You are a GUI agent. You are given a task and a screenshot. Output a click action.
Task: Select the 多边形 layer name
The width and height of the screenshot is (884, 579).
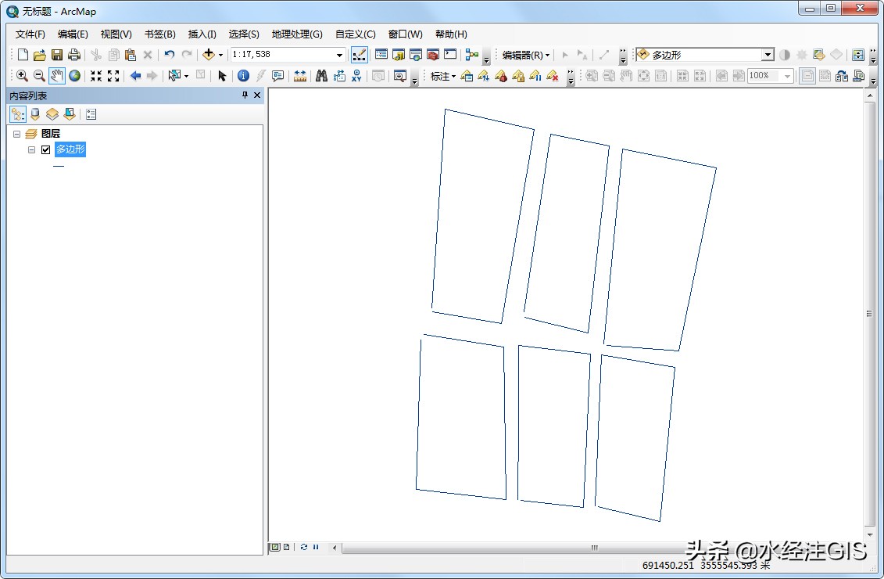(70, 149)
